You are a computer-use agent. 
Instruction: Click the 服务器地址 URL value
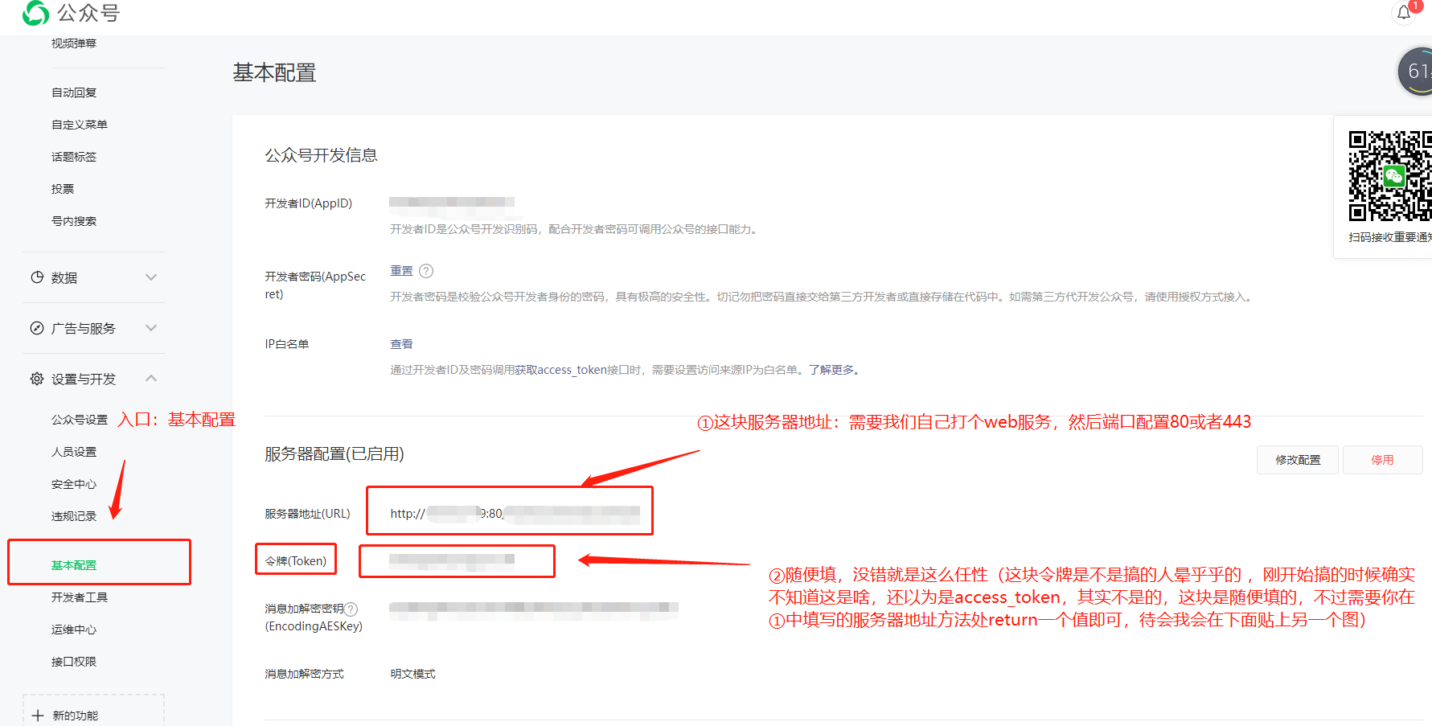coord(515,513)
